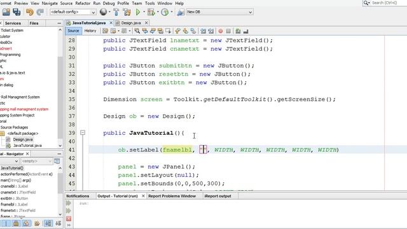Open the Navigate menu
The image size is (407, 229).
pos(50,3)
